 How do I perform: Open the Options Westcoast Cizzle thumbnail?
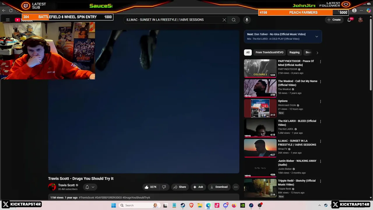tap(260, 108)
